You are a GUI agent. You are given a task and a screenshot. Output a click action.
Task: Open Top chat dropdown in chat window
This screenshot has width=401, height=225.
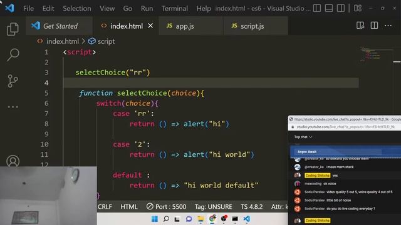click(x=303, y=137)
